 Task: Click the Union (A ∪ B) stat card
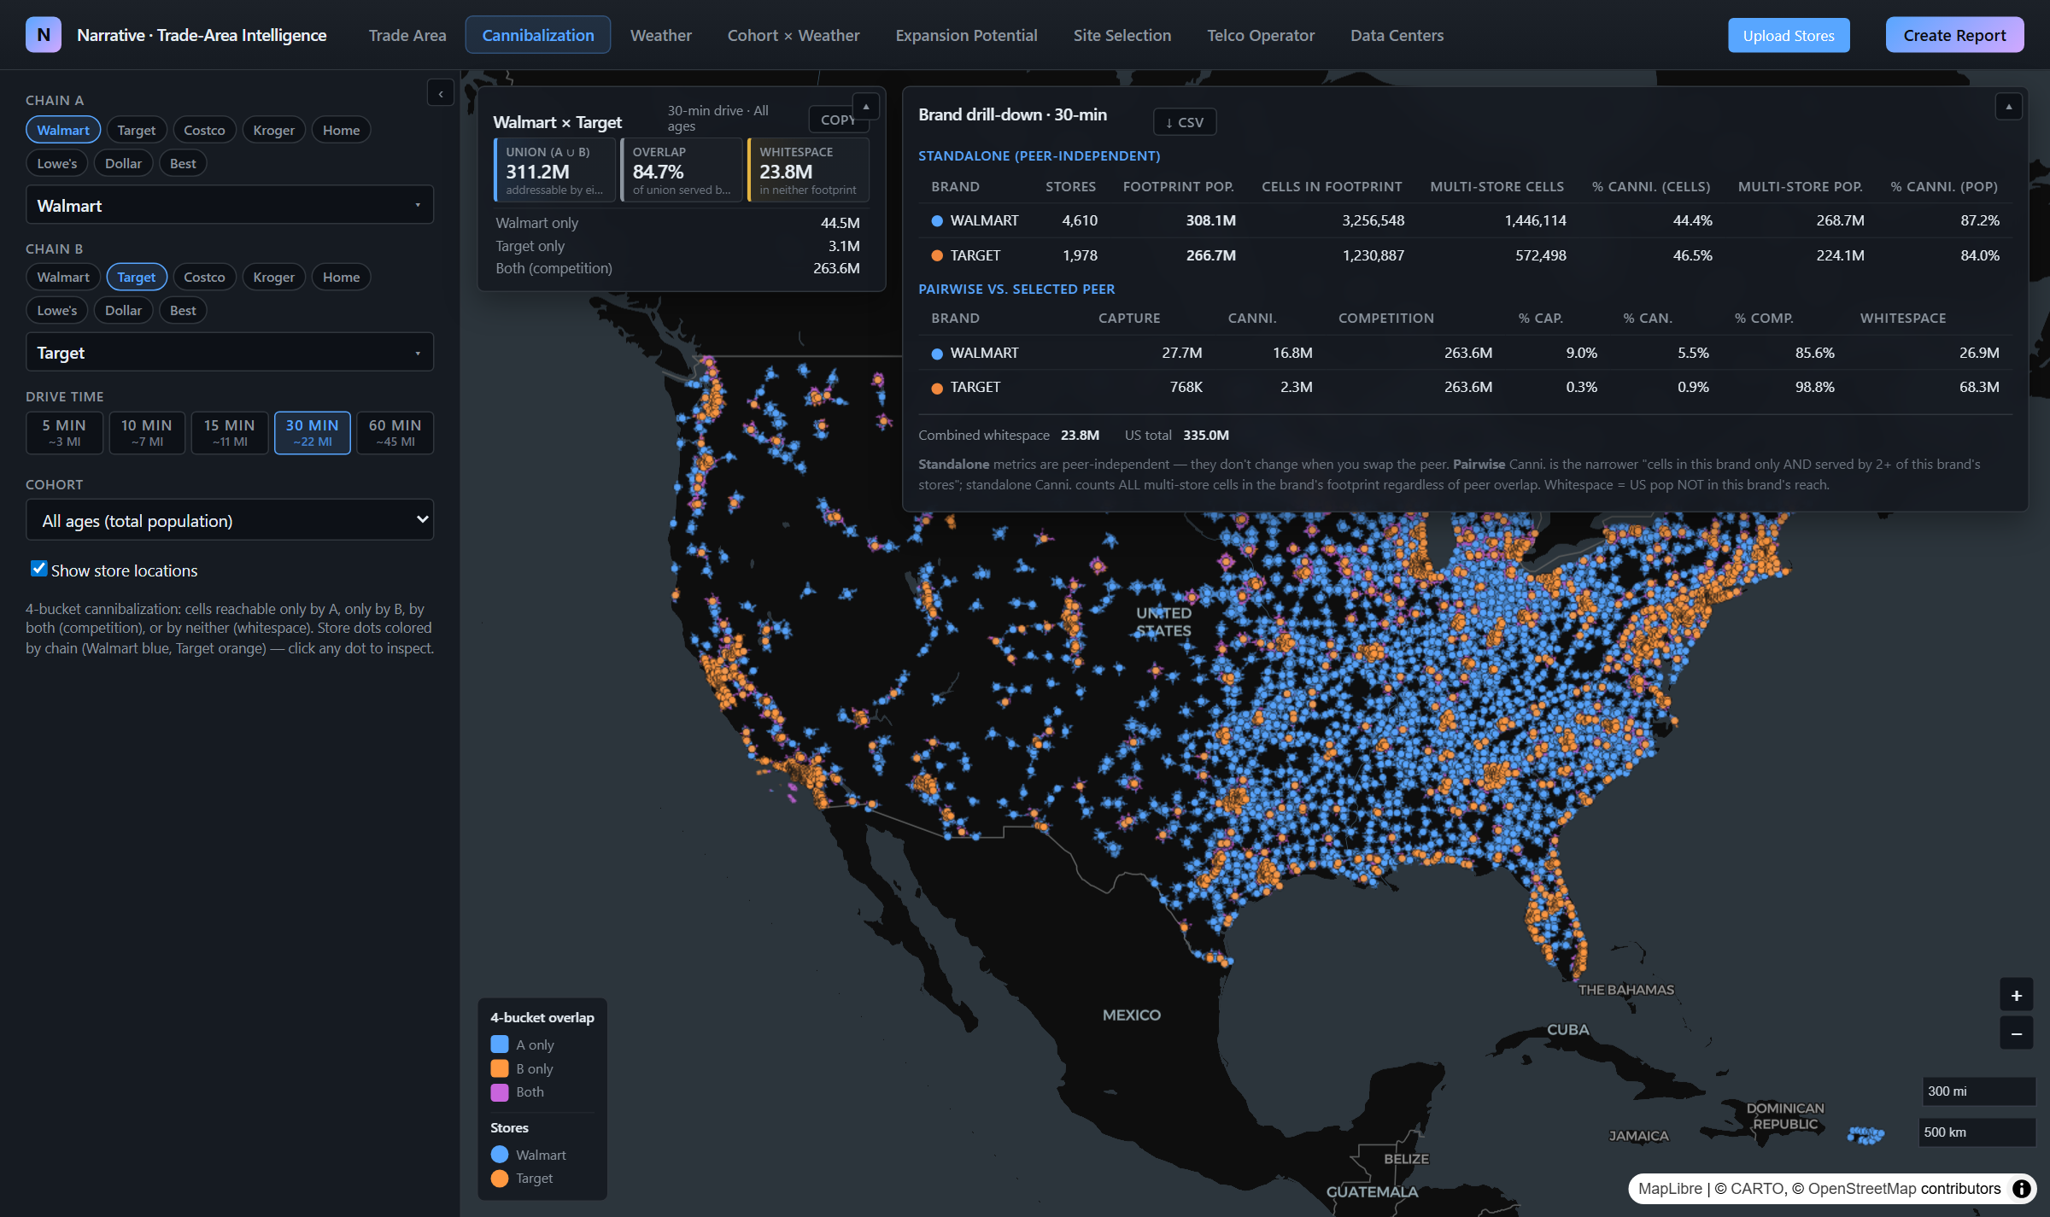[x=554, y=170]
